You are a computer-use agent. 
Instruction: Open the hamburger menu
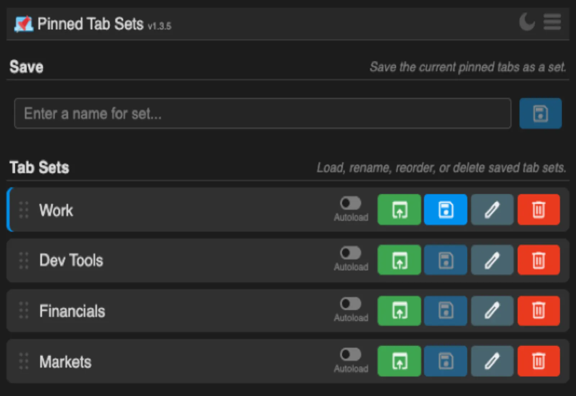click(x=552, y=22)
